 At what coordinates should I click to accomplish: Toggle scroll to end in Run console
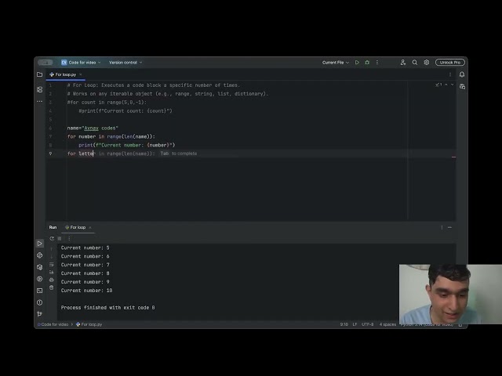pos(52,272)
